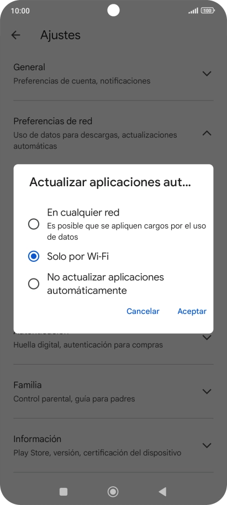Image resolution: width=227 pixels, height=505 pixels.
Task: Expand the Información section chevron
Action: 207,445
